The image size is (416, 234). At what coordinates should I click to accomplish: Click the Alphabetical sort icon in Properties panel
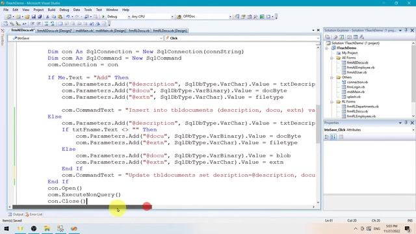point(333,137)
